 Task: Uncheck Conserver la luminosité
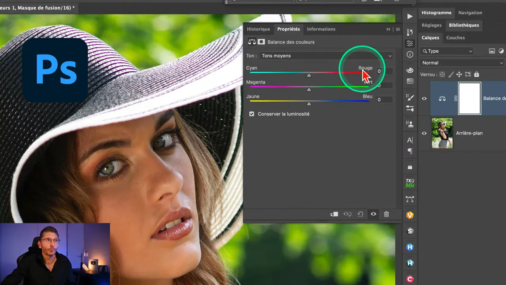coord(252,114)
